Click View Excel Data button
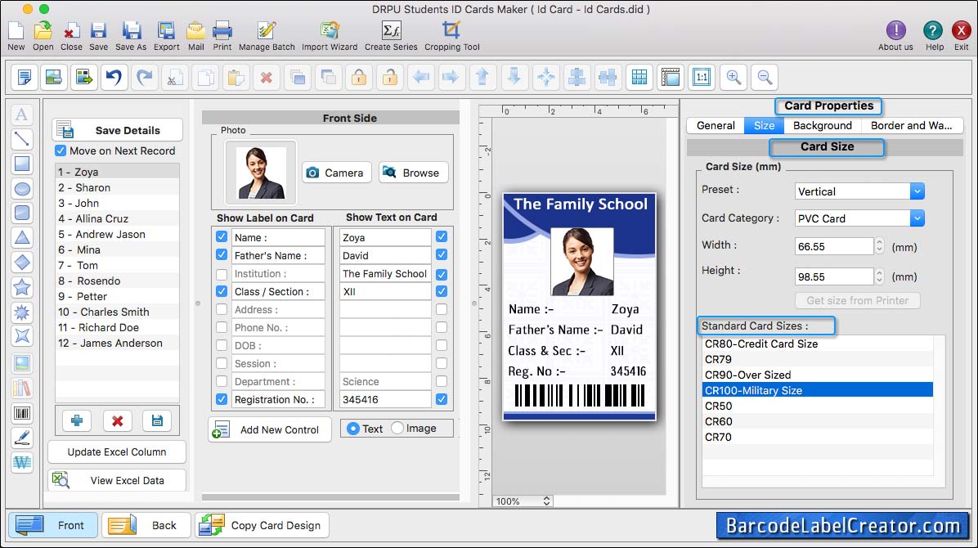 pos(117,480)
